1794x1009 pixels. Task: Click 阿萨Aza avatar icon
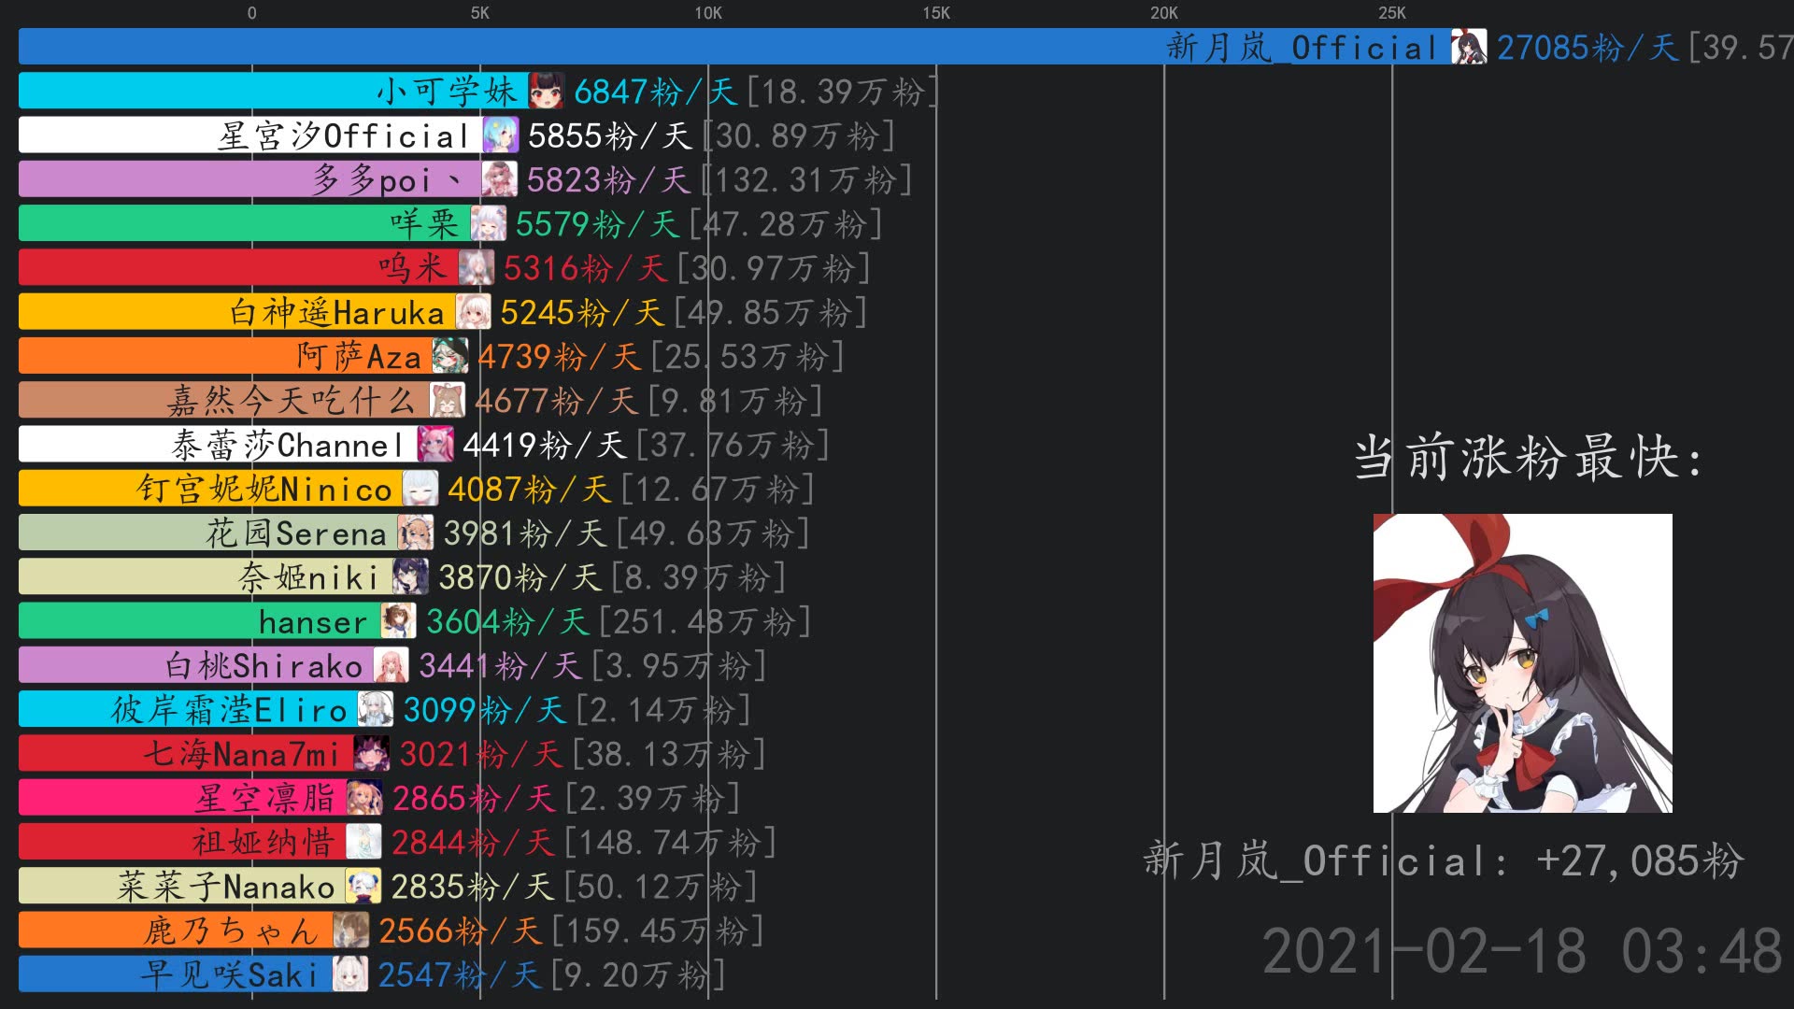(x=450, y=356)
